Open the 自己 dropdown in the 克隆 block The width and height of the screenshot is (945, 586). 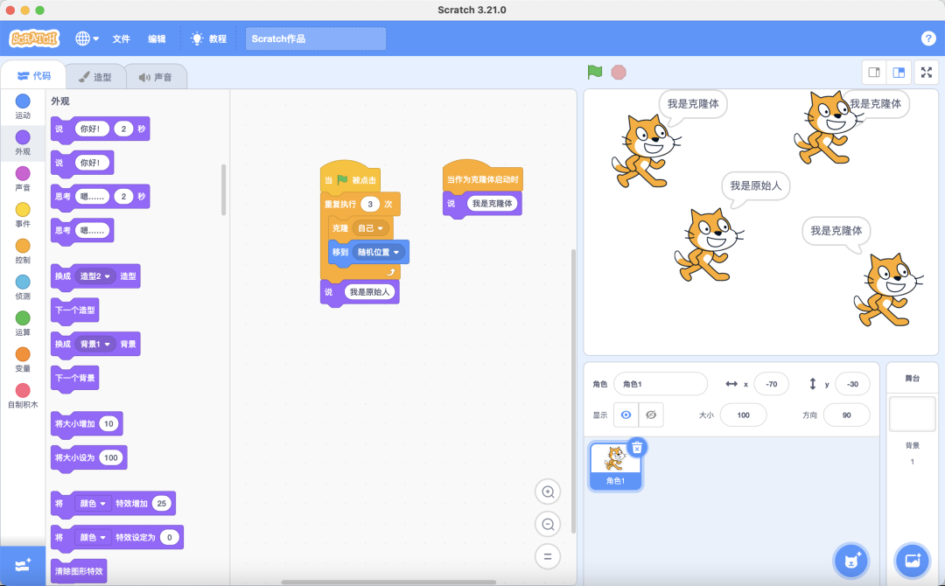pos(370,228)
